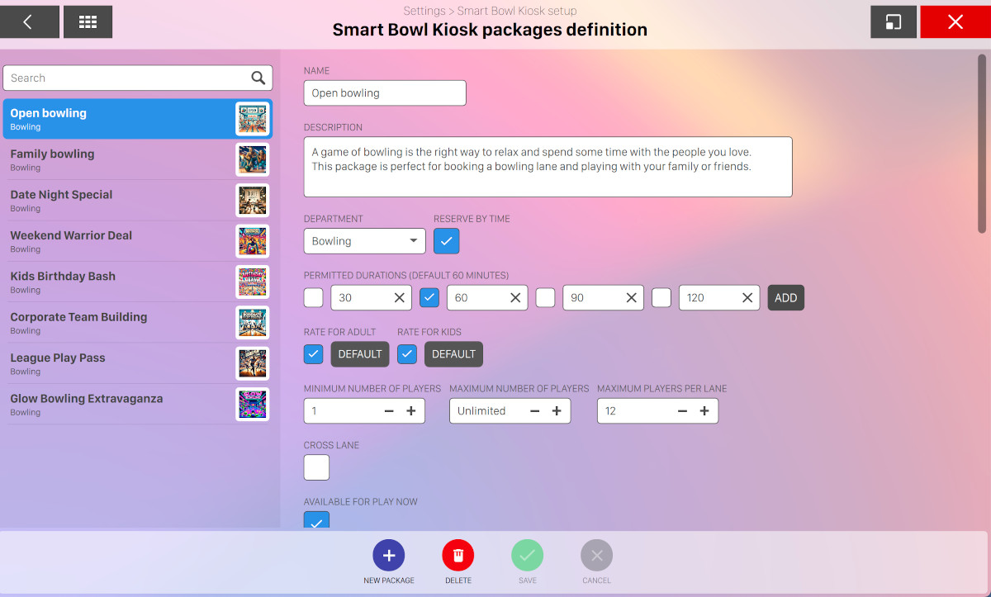Click the DEFAULT button for kids rate
This screenshot has width=991, height=597.
[453, 354]
